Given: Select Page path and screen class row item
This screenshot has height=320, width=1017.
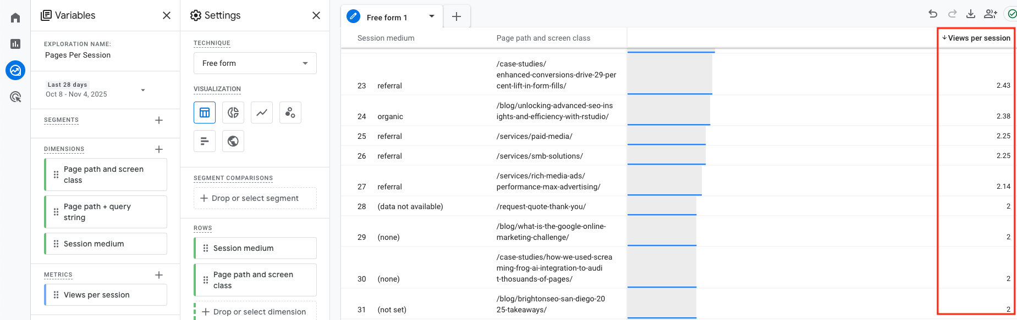Looking at the screenshot, I should [255, 280].
